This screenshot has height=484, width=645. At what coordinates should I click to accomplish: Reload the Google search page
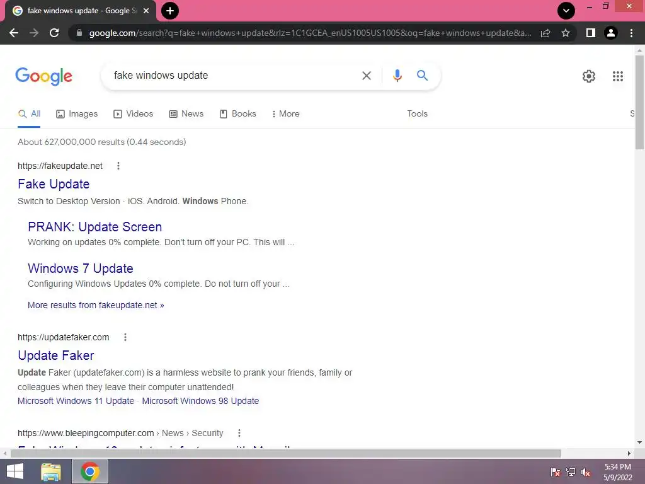coord(54,33)
